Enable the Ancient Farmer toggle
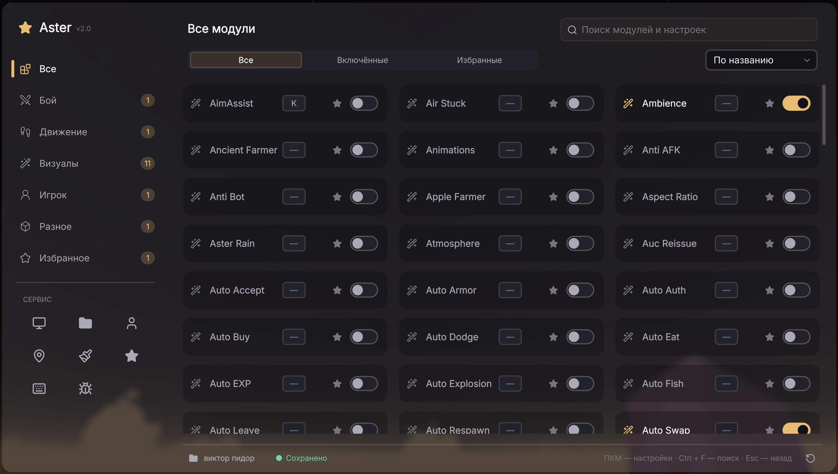The image size is (838, 474). 364,150
